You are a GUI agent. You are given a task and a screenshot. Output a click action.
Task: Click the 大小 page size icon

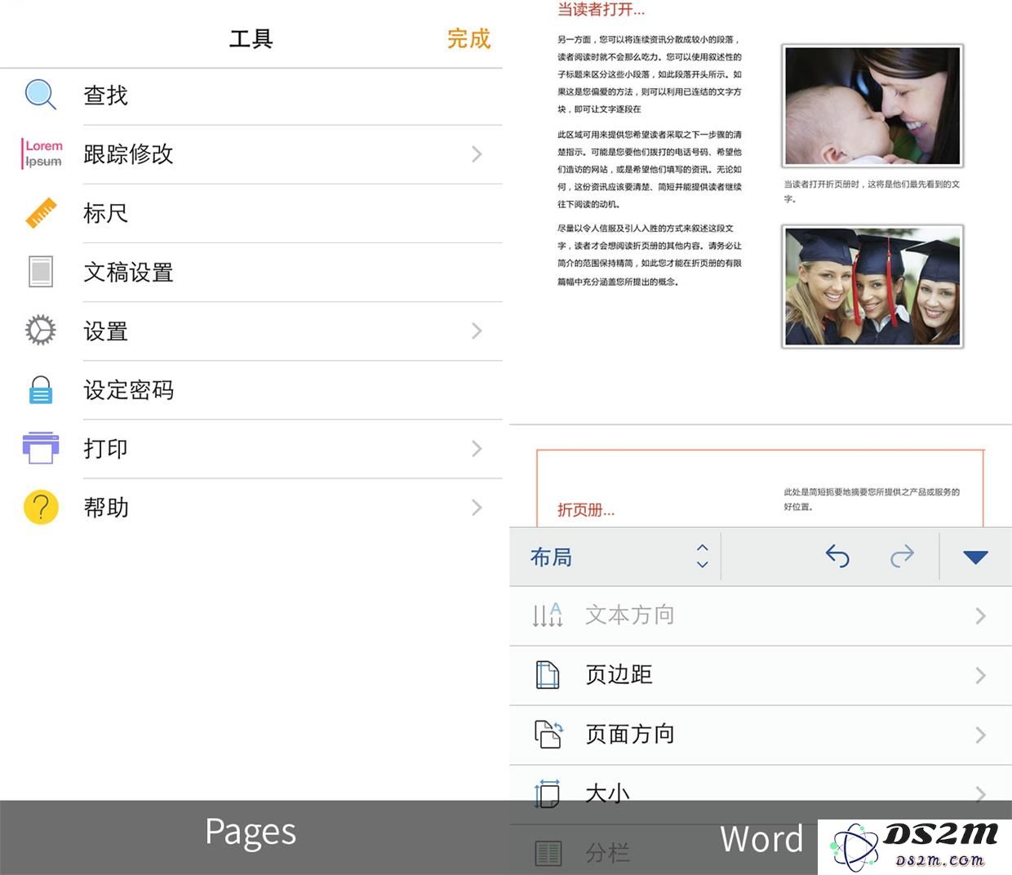[548, 793]
